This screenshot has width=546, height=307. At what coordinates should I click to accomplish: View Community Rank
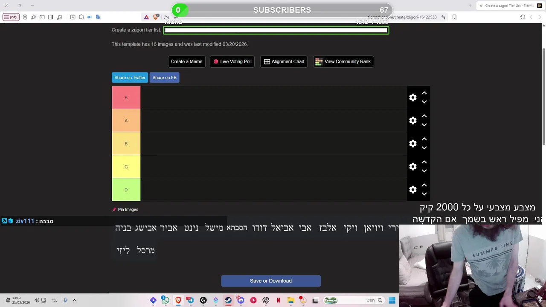[x=343, y=61]
